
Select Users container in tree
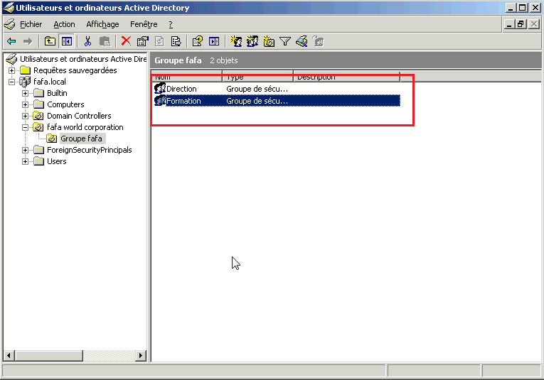[x=57, y=161]
